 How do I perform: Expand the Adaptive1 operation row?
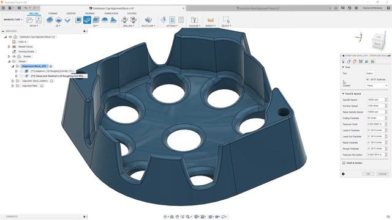coord(17,71)
